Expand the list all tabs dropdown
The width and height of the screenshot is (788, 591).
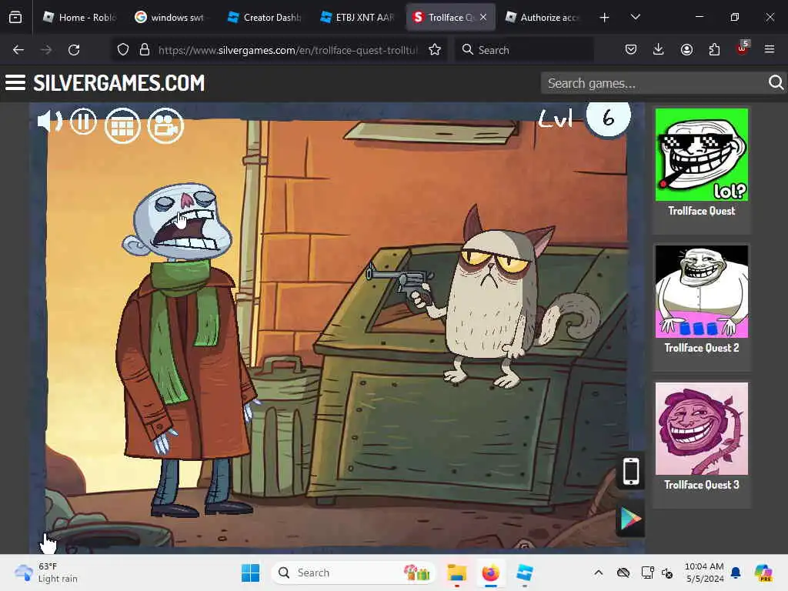[635, 17]
